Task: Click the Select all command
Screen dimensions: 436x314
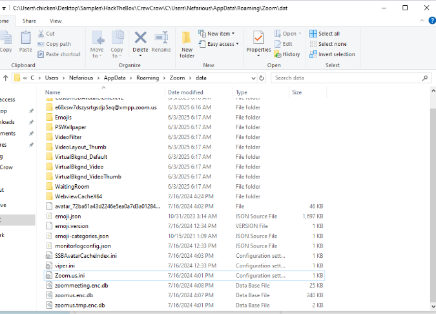Action: click(x=325, y=34)
